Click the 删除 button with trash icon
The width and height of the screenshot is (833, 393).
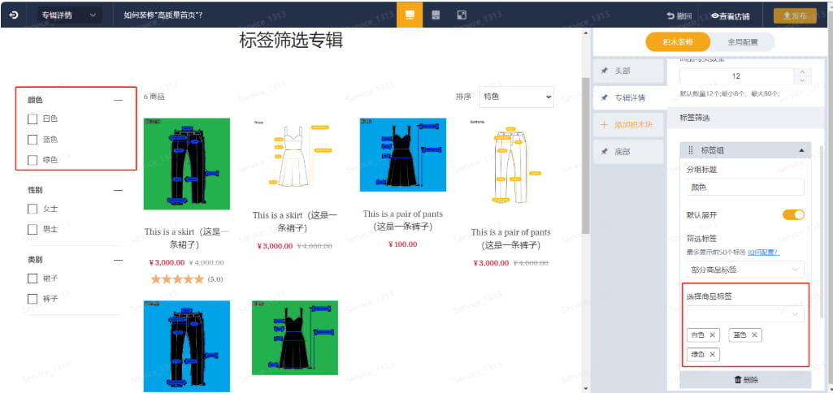pos(745,380)
